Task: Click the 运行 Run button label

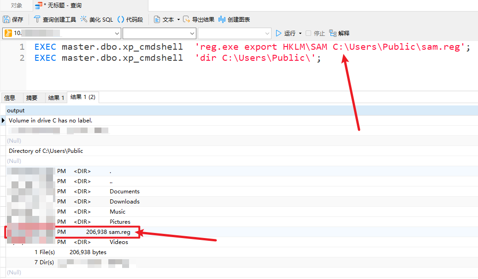Action: 289,33
